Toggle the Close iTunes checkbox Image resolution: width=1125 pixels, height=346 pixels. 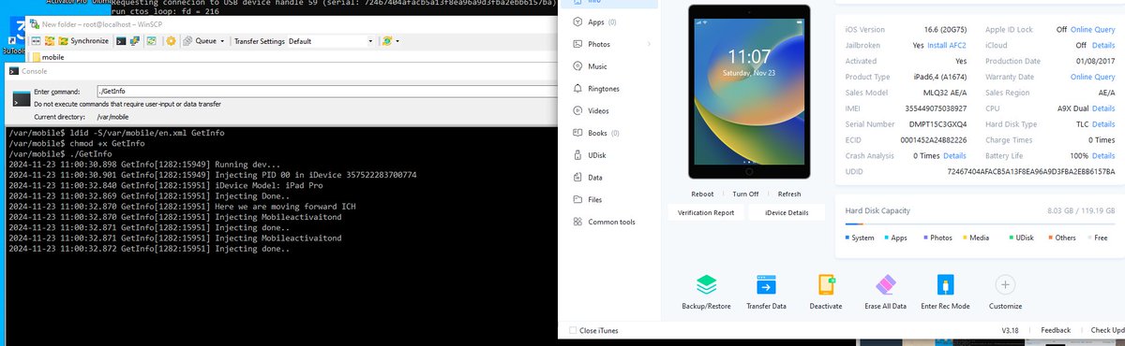point(574,330)
